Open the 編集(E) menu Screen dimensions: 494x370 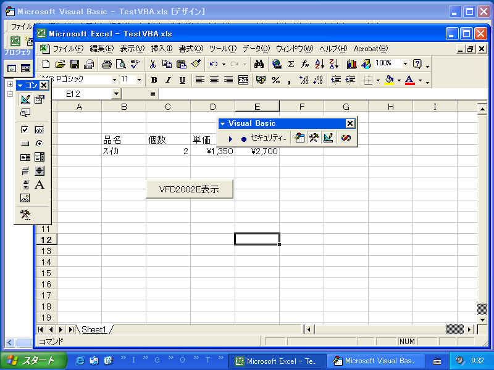point(101,49)
